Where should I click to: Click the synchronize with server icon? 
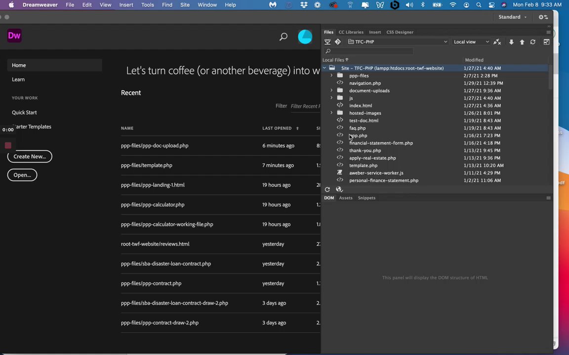533,42
